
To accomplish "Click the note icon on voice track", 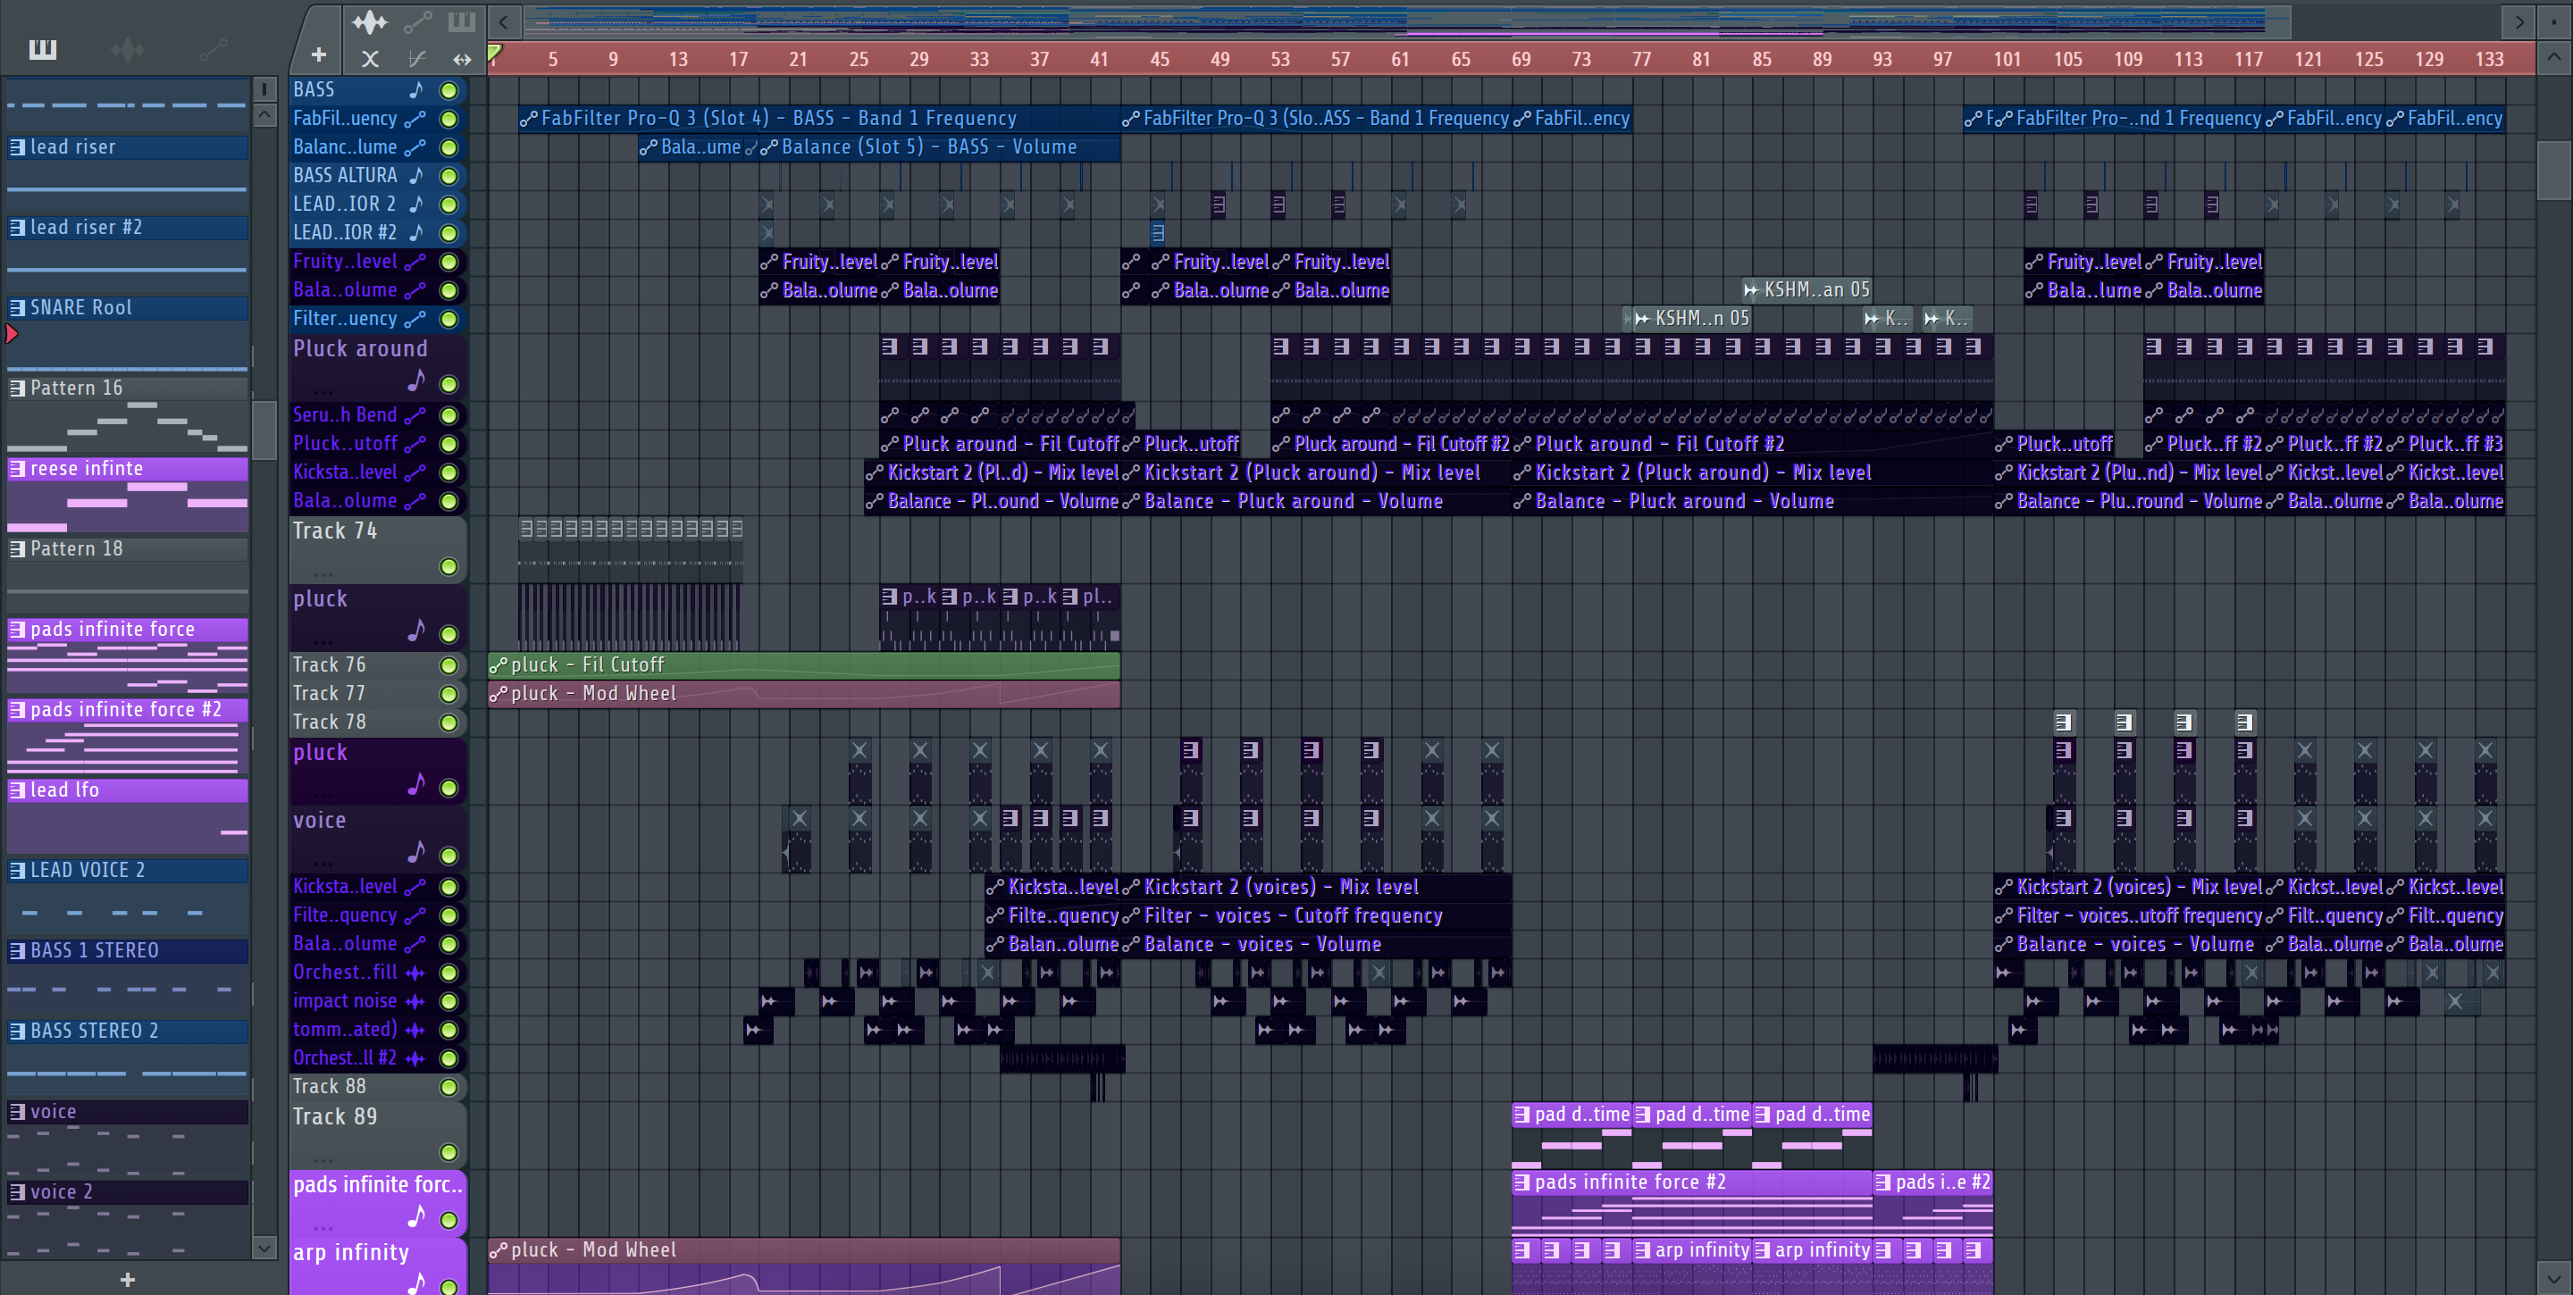I will [x=416, y=852].
